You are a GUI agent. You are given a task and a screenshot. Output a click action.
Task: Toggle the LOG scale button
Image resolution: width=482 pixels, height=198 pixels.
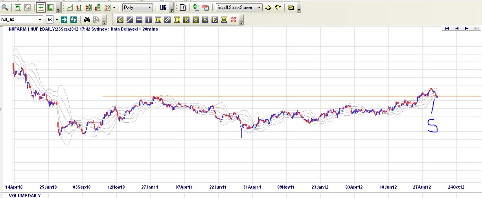(x=164, y=7)
